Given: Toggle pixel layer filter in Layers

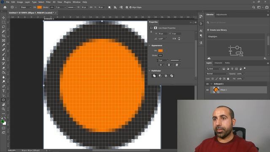Looking at the screenshot, I should [224, 69].
